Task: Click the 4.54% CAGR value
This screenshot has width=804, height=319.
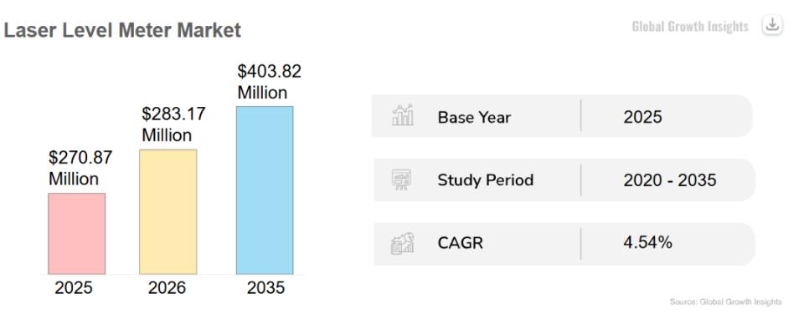Action: tap(648, 242)
